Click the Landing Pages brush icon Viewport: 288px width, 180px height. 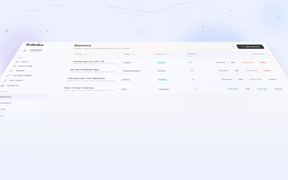pyautogui.click(x=8, y=75)
